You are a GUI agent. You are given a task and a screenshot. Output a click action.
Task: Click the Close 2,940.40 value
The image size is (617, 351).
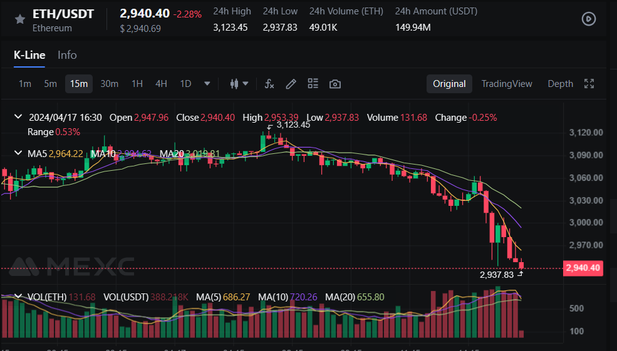coord(217,118)
